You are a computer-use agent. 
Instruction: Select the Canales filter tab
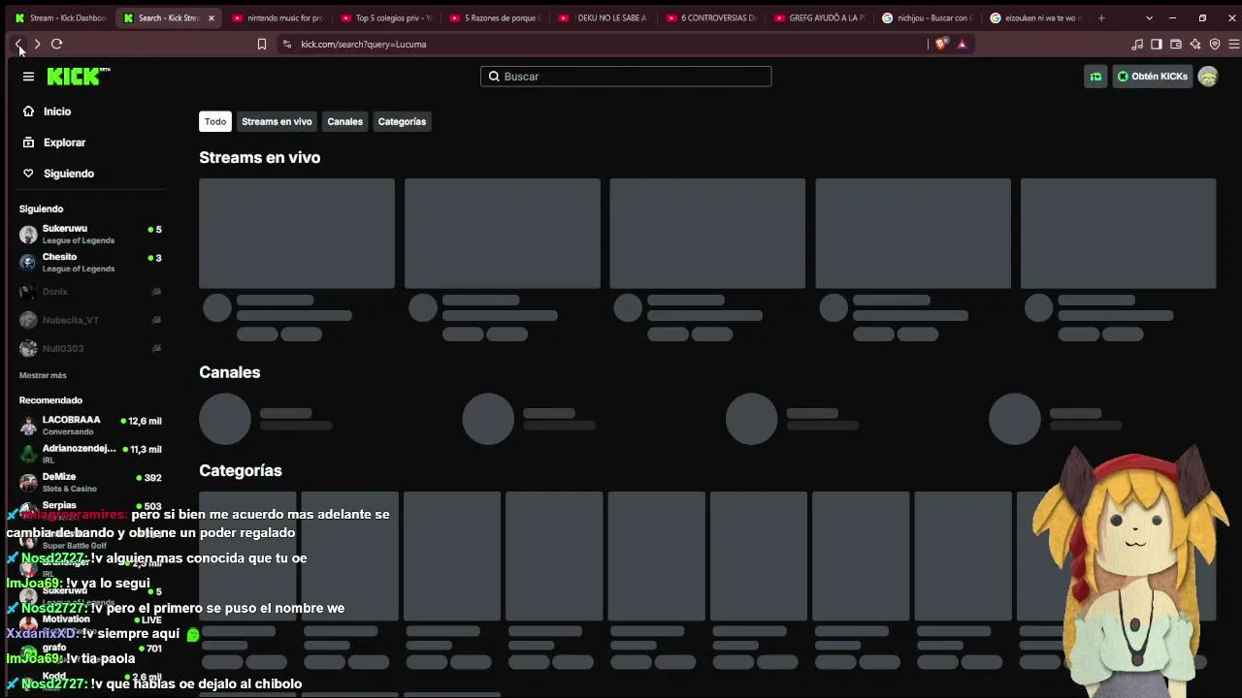pyautogui.click(x=344, y=121)
